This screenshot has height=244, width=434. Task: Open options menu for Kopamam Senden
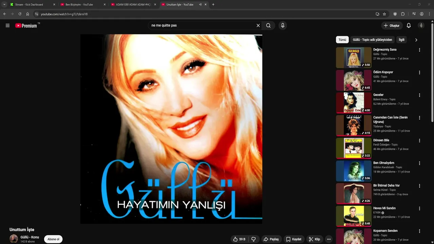419,231
